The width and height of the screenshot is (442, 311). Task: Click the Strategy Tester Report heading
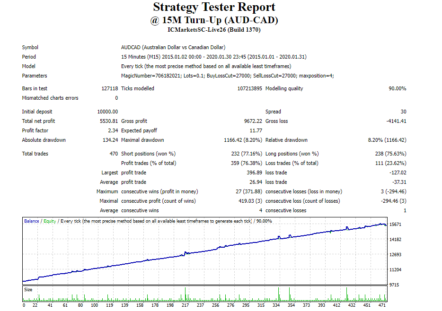214,7
